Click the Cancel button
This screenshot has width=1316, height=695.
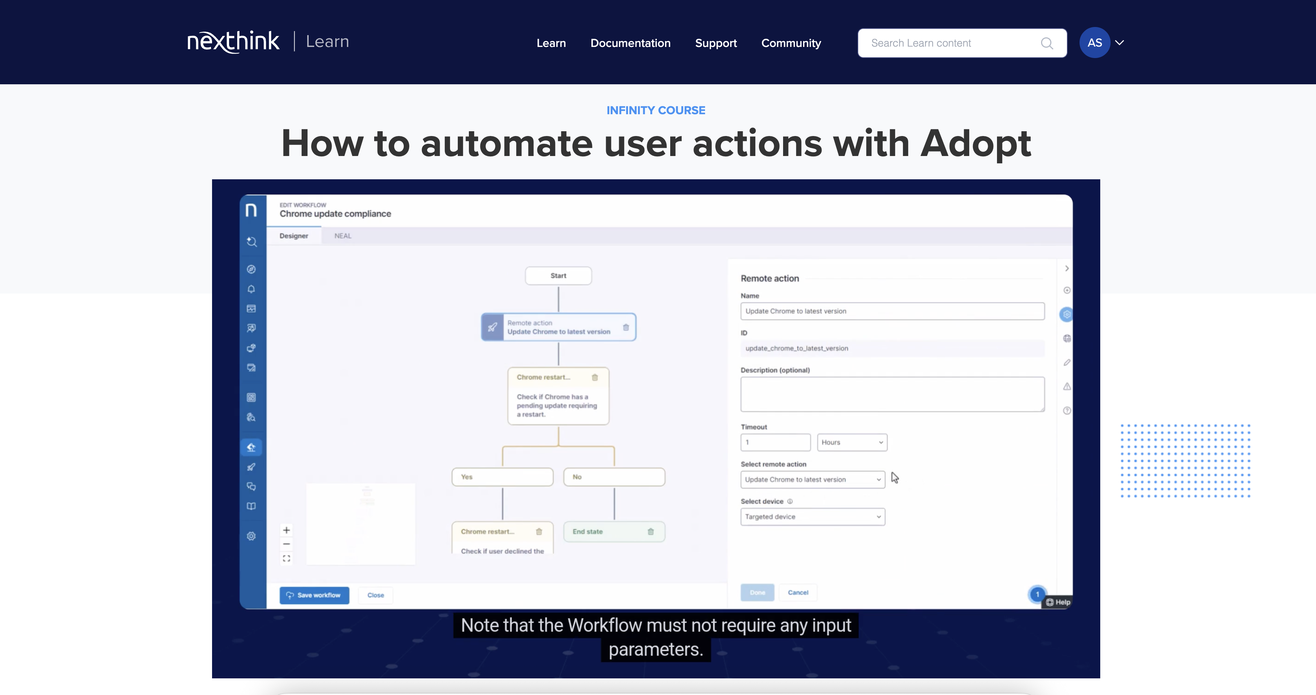[x=798, y=593]
